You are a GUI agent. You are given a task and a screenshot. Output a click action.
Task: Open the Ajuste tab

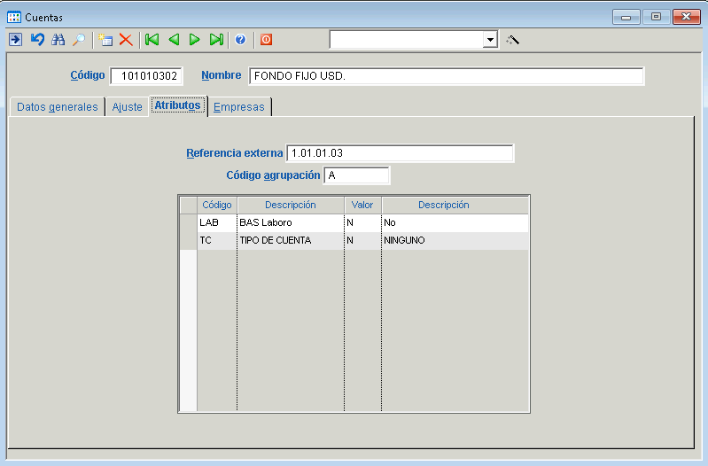(x=127, y=107)
